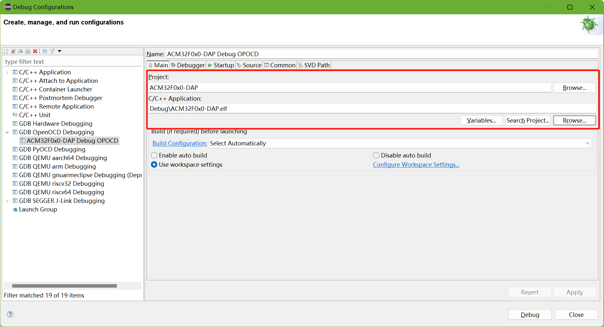Screen dimensions: 604x327
Task: Open Configure Workspace Settings link
Action: (x=416, y=164)
